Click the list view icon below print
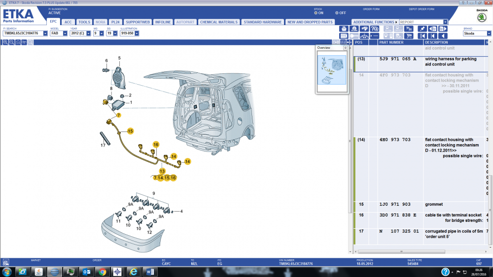This screenshot has height=277, width=493. [x=344, y=36]
